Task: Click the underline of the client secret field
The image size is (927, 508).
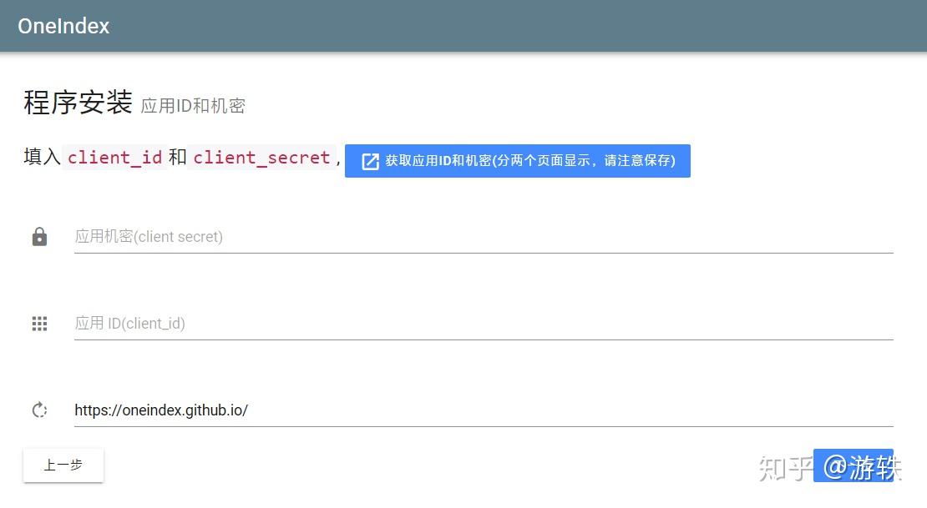Action: [484, 254]
